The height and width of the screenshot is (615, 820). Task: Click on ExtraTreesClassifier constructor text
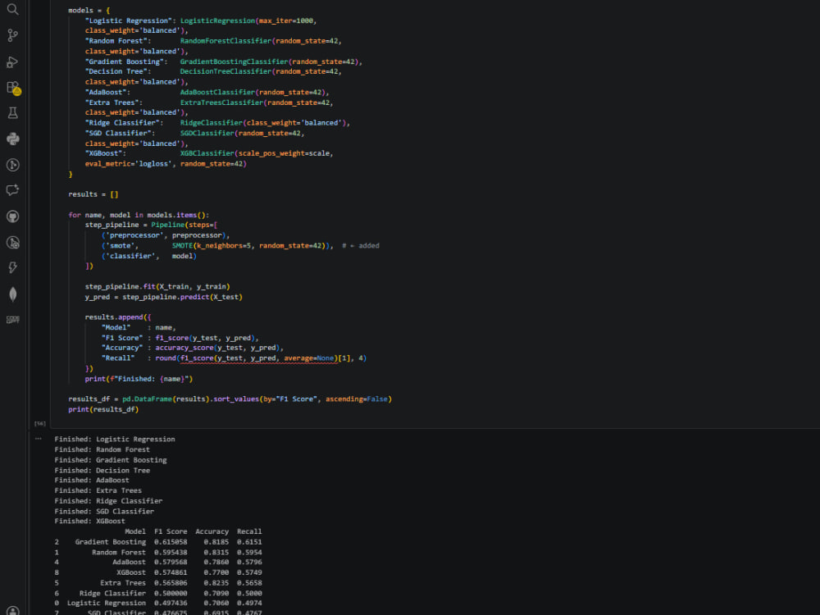click(255, 102)
